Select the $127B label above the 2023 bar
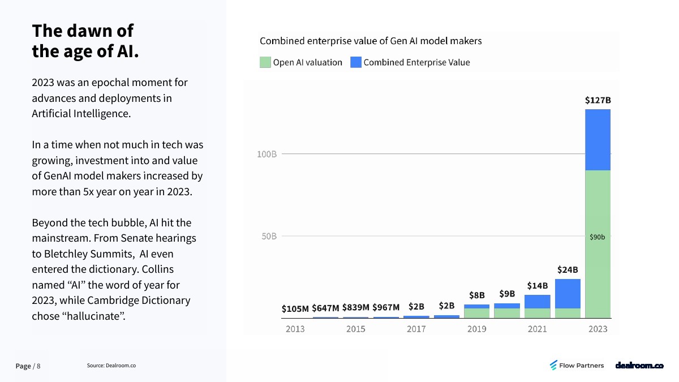Screen dimensions: 679x382 [x=598, y=100]
